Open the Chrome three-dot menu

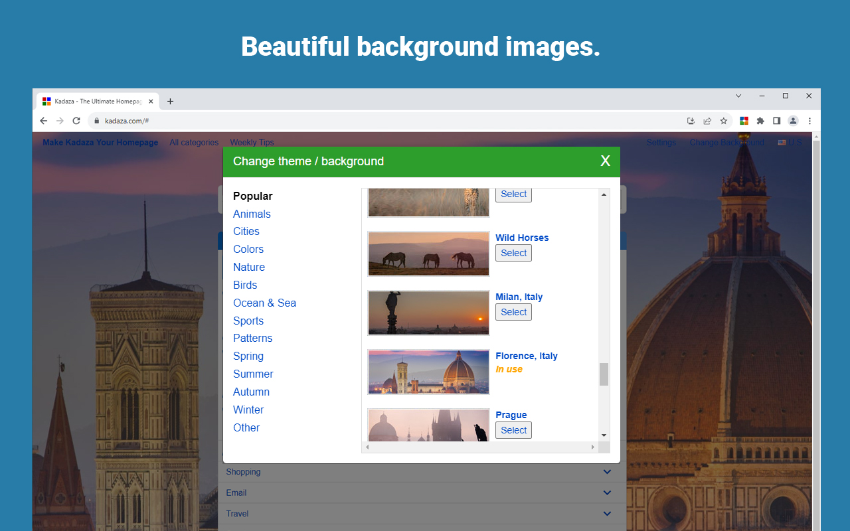click(x=809, y=120)
